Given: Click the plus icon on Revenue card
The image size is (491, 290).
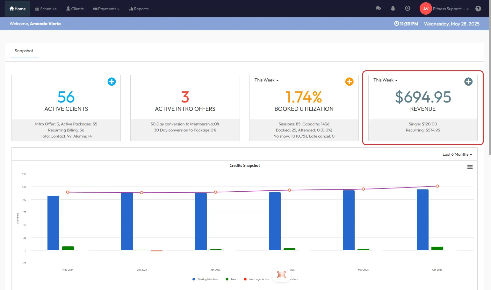Looking at the screenshot, I should [x=468, y=81].
